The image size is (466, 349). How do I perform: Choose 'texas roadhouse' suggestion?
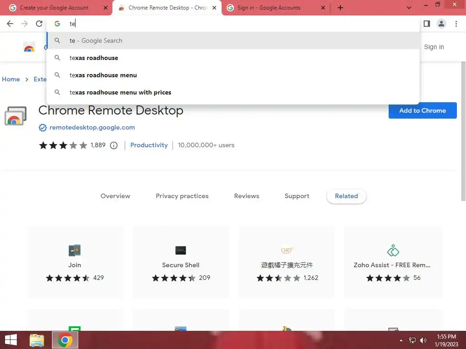point(233,58)
